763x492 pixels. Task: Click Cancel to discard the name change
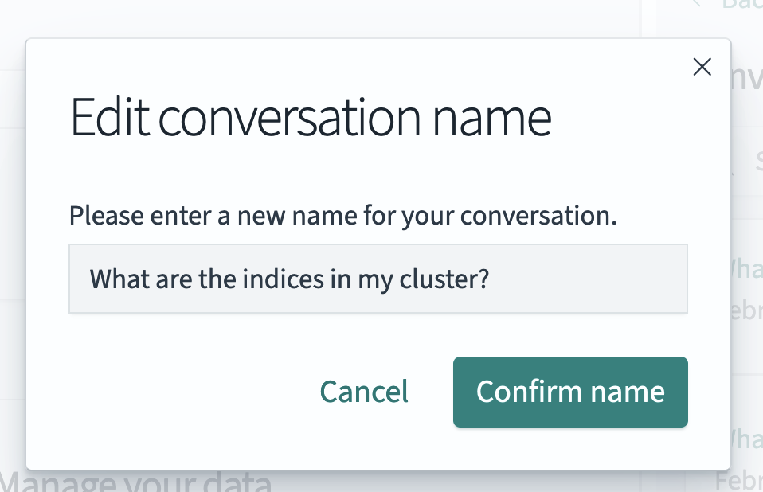(x=363, y=392)
